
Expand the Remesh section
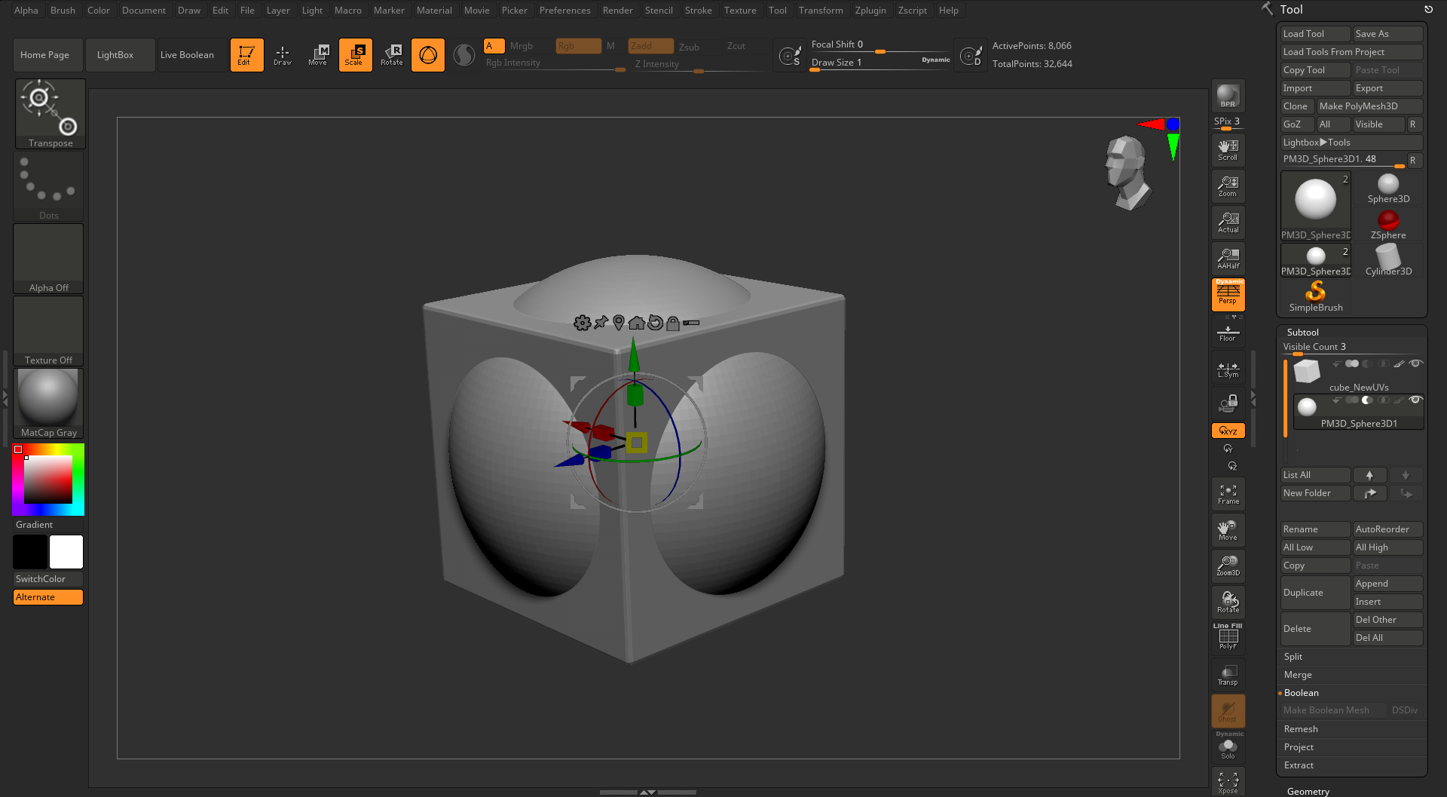[1301, 729]
